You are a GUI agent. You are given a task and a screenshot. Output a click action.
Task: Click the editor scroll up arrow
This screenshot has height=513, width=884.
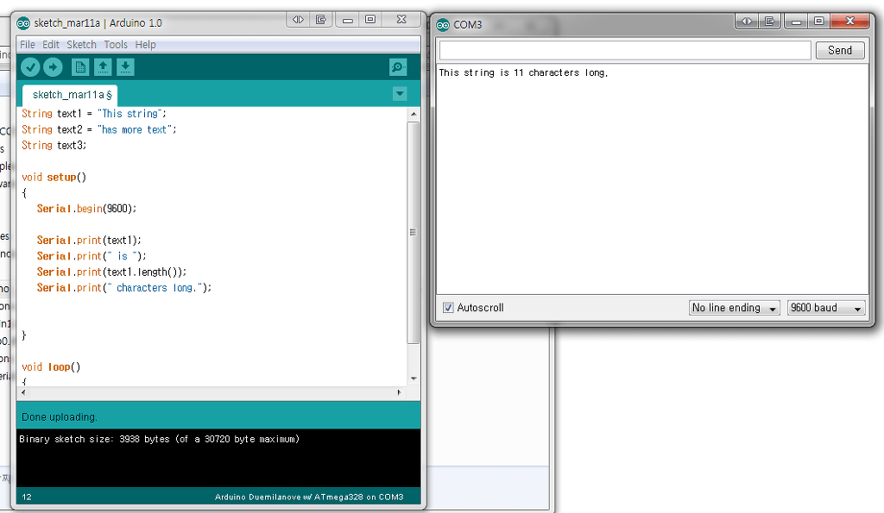pyautogui.click(x=414, y=114)
